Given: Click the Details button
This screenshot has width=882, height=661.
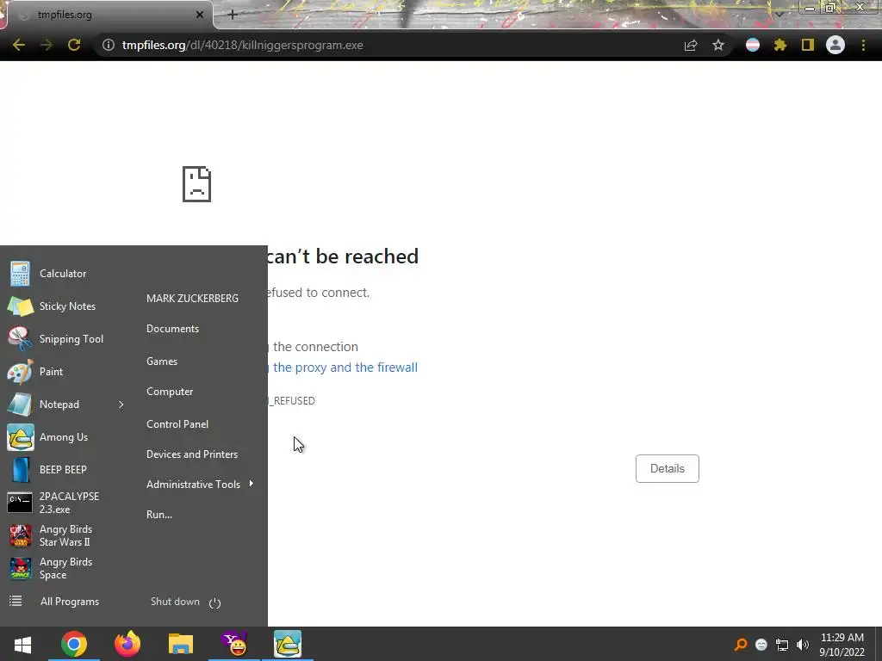Looking at the screenshot, I should (668, 469).
